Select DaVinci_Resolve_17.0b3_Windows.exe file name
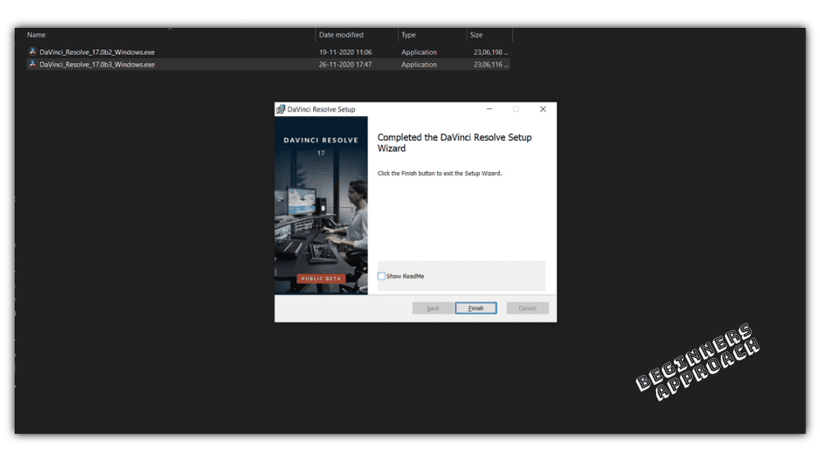Viewport: 820px width, 461px height. pyautogui.click(x=97, y=65)
